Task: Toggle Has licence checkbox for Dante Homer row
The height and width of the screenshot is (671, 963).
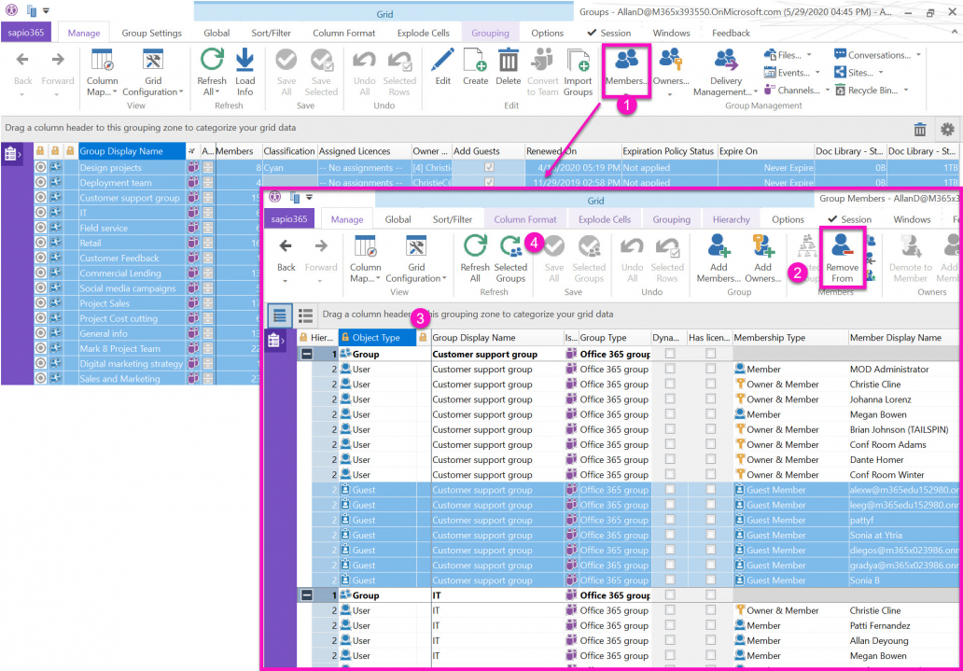Action: click(710, 460)
